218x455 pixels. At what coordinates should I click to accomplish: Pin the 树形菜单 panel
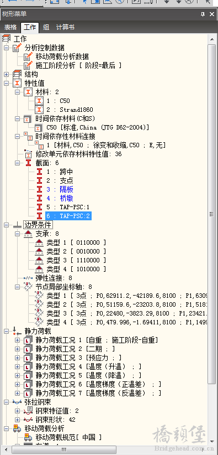pyautogui.click(x=203, y=14)
